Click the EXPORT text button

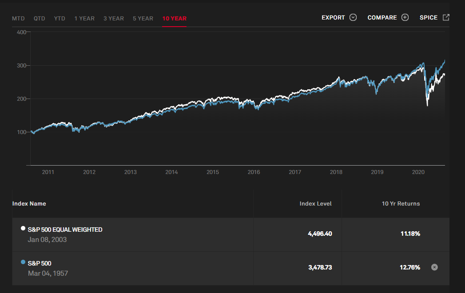tap(333, 18)
